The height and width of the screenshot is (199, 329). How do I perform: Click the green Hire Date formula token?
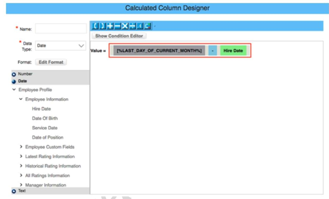(233, 51)
